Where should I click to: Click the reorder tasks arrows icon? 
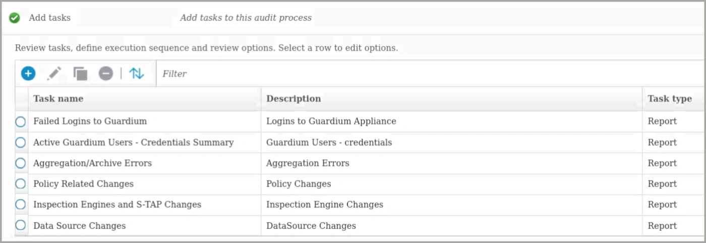[136, 73]
